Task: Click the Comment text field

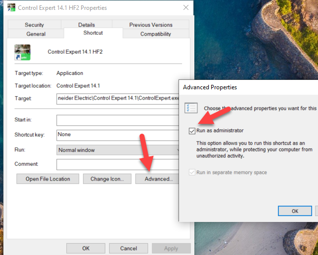Action: [118, 164]
